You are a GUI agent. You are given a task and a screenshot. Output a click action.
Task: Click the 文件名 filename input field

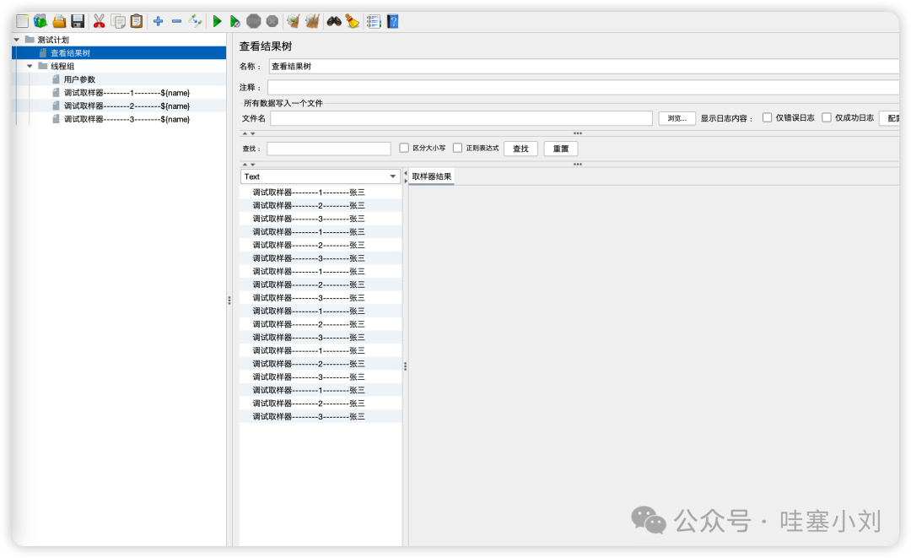click(x=461, y=118)
